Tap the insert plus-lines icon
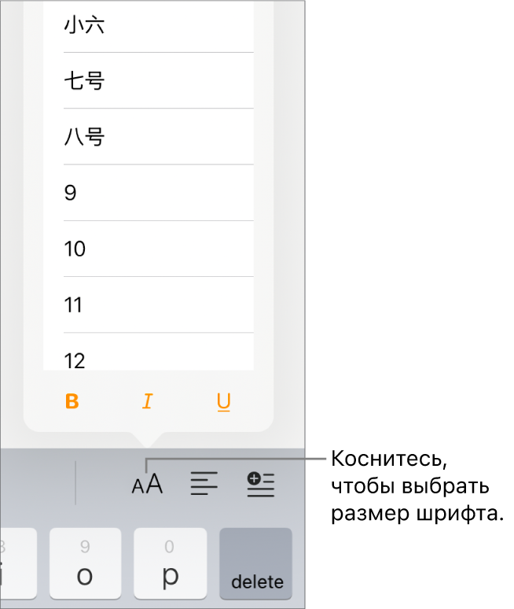Screen dimensions: 514x609 [x=261, y=484]
